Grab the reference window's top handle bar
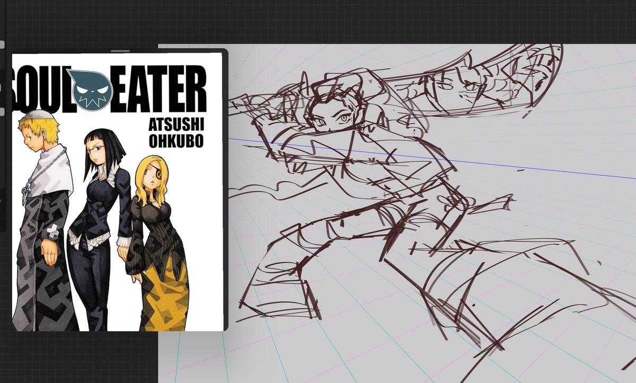The image size is (636, 383). (x=120, y=51)
